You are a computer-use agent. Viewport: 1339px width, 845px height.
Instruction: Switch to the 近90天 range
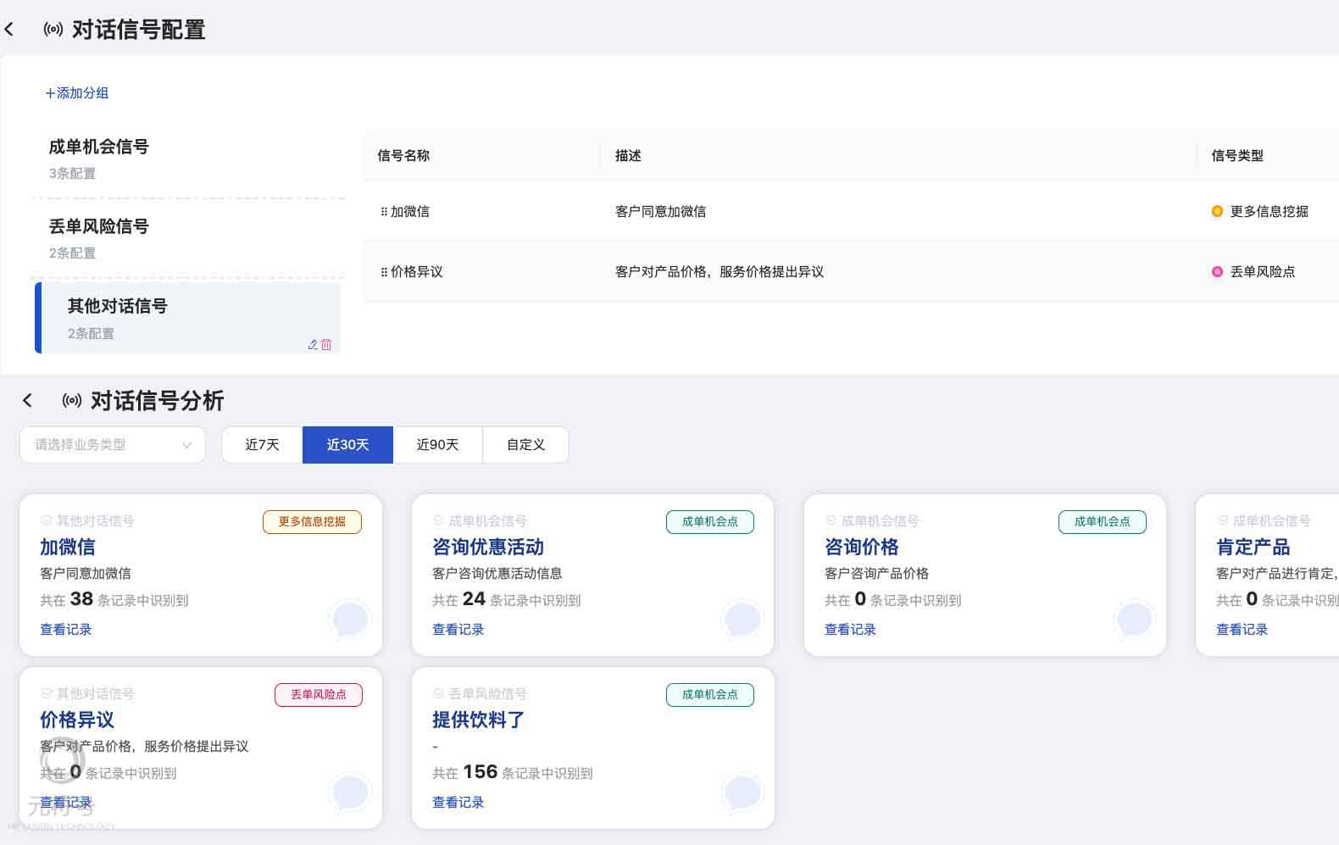point(437,445)
